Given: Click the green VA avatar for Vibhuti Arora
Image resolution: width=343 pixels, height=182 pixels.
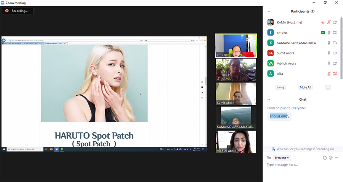Looking at the screenshot, I should pos(271,63).
